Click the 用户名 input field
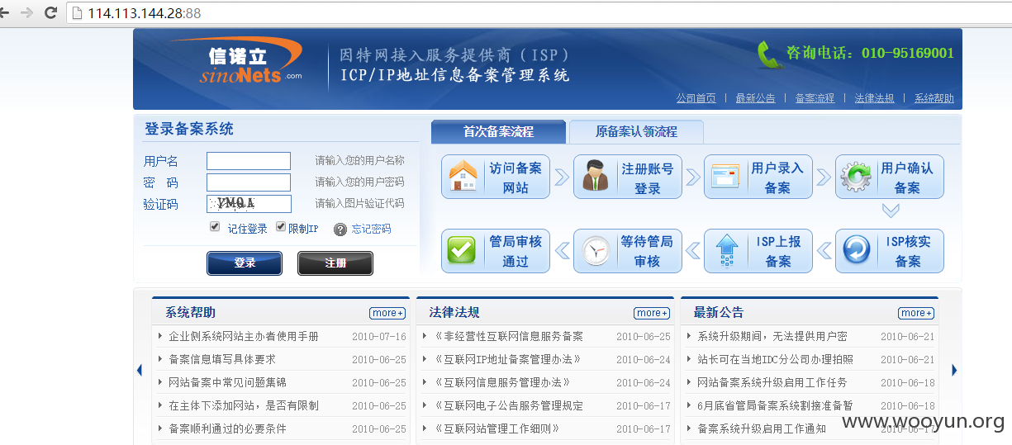Viewport: 1012px width, 445px height. 249,161
